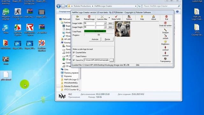Select FastStone MaxView desktop icon
Viewport: 204px width, 115px height.
coord(42,46)
